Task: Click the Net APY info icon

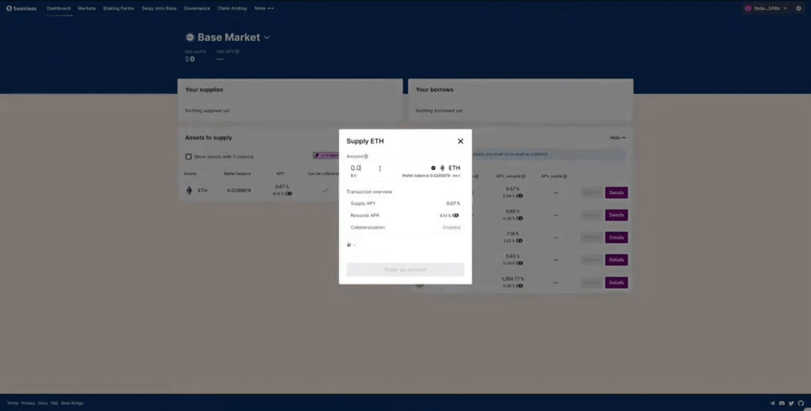Action: point(237,51)
